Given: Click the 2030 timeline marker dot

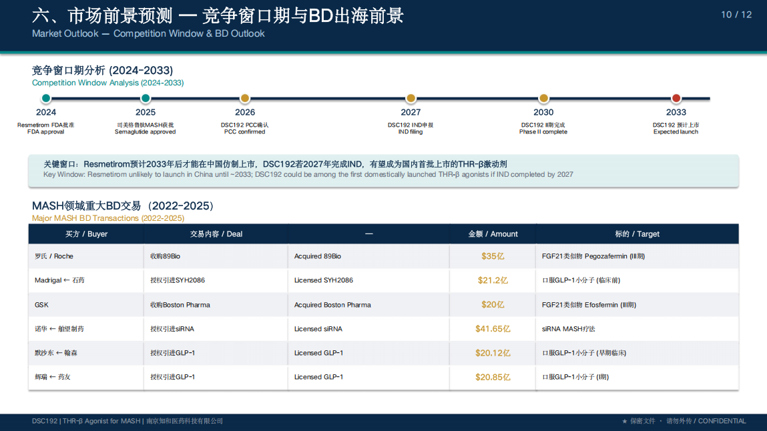Looking at the screenshot, I should click(543, 98).
